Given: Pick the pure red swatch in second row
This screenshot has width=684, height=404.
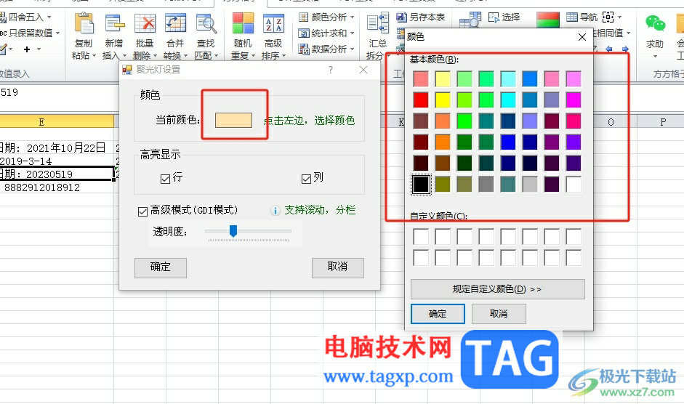Looking at the screenshot, I should (421, 100).
